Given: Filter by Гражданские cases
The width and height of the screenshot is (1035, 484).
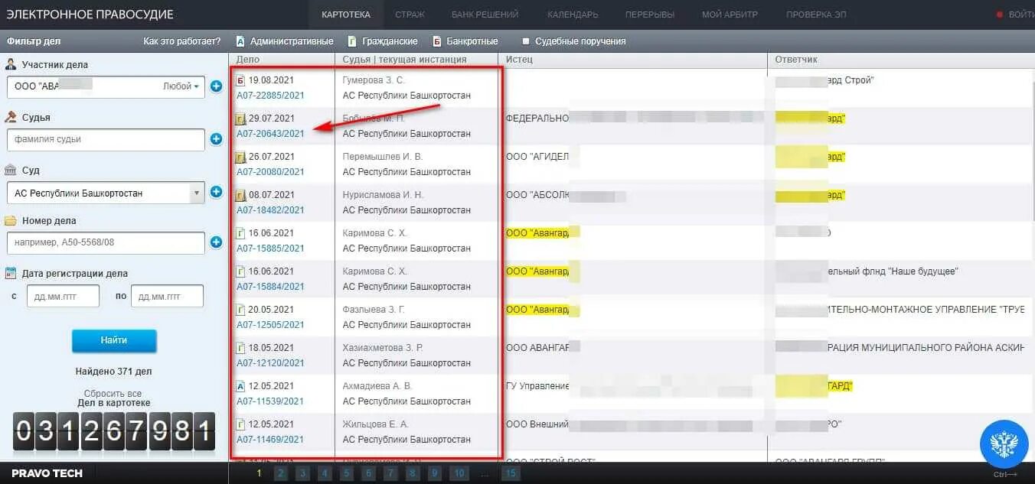Looking at the screenshot, I should [x=382, y=41].
